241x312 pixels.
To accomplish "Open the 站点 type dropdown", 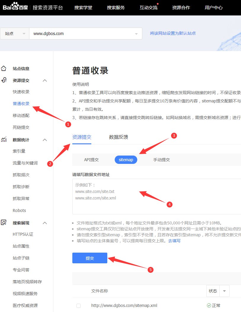I will tap(15, 34).
